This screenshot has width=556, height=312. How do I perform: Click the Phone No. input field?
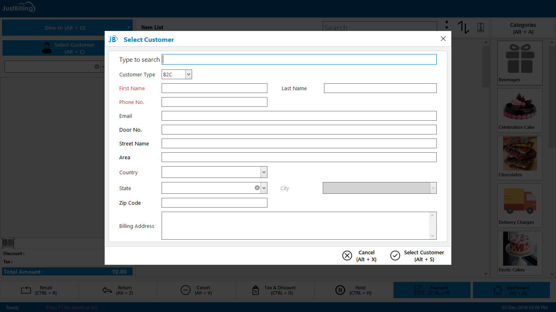click(x=215, y=102)
